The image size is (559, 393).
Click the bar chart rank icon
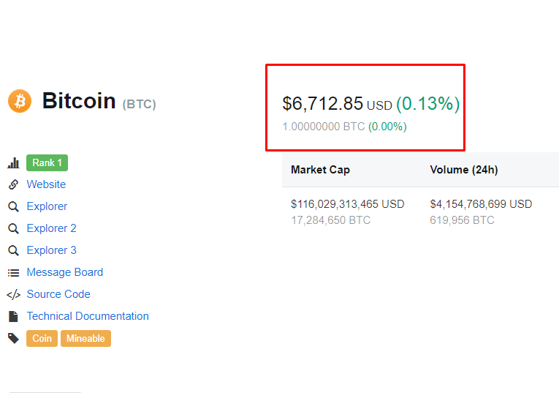(x=13, y=163)
